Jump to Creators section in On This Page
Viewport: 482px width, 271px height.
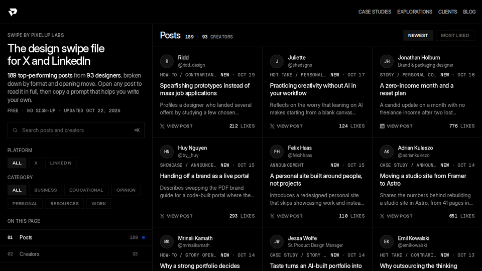pos(76,254)
